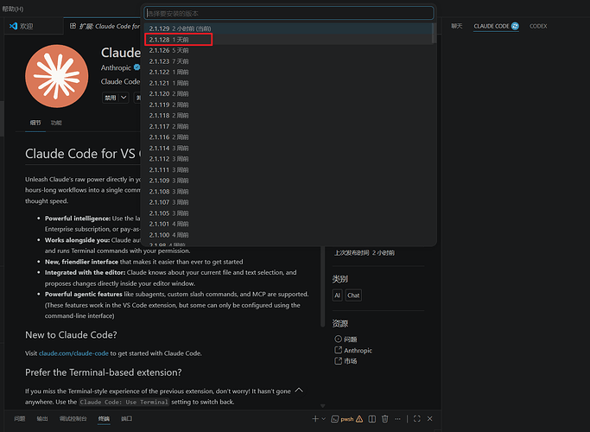Open the 问题 resource link
The width and height of the screenshot is (590, 432).
(x=346, y=339)
